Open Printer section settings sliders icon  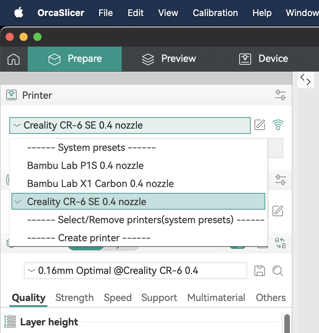pos(280,95)
